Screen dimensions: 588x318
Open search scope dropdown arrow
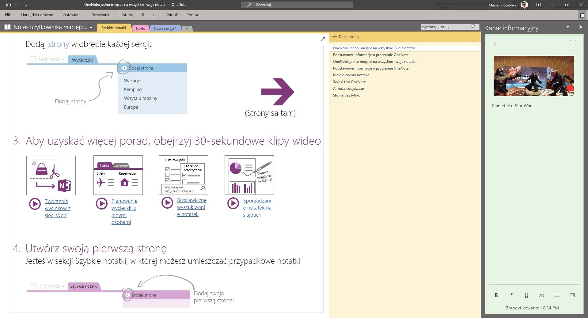477,27
